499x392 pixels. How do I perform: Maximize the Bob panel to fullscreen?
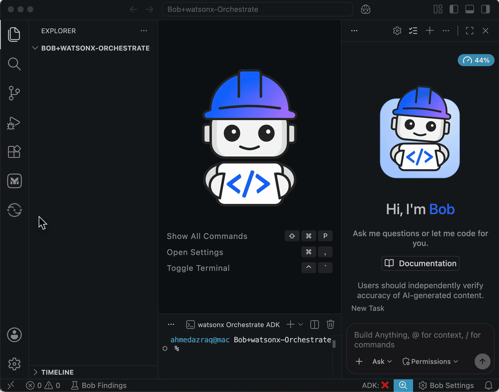coord(470,31)
